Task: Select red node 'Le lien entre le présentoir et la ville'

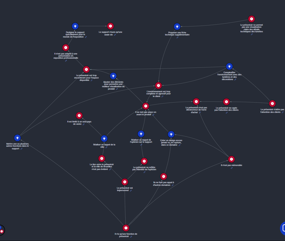Action: click(102, 158)
